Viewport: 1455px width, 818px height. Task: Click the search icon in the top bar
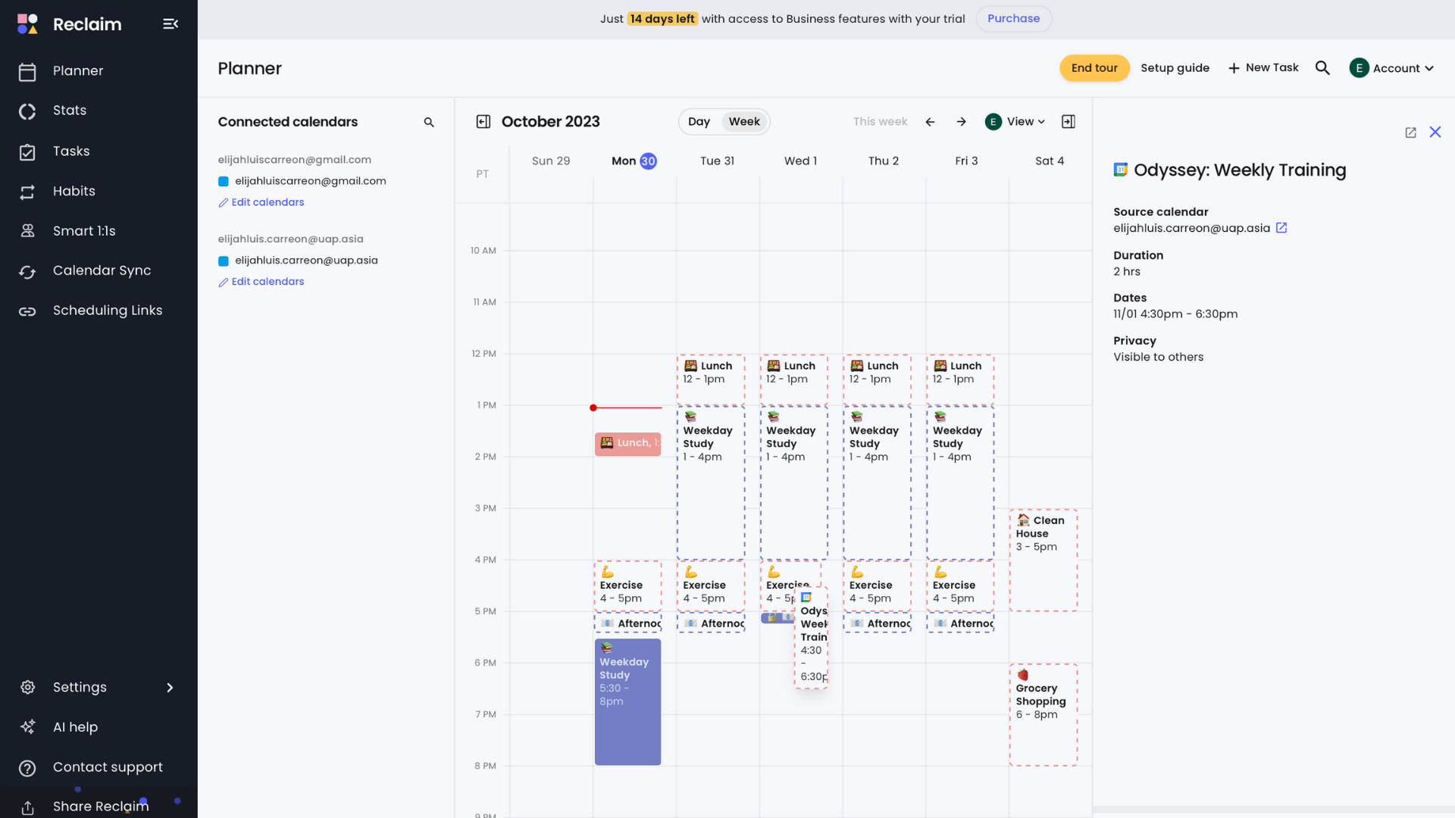[x=1322, y=68]
